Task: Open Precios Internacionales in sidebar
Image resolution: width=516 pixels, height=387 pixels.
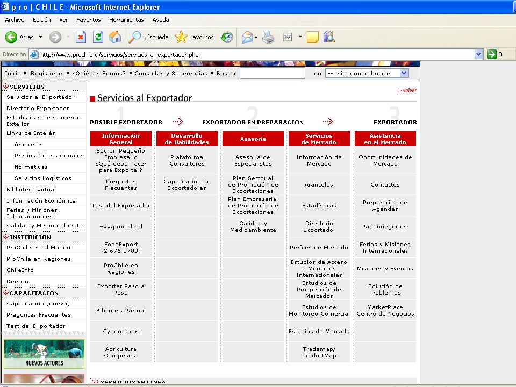Action: point(49,156)
